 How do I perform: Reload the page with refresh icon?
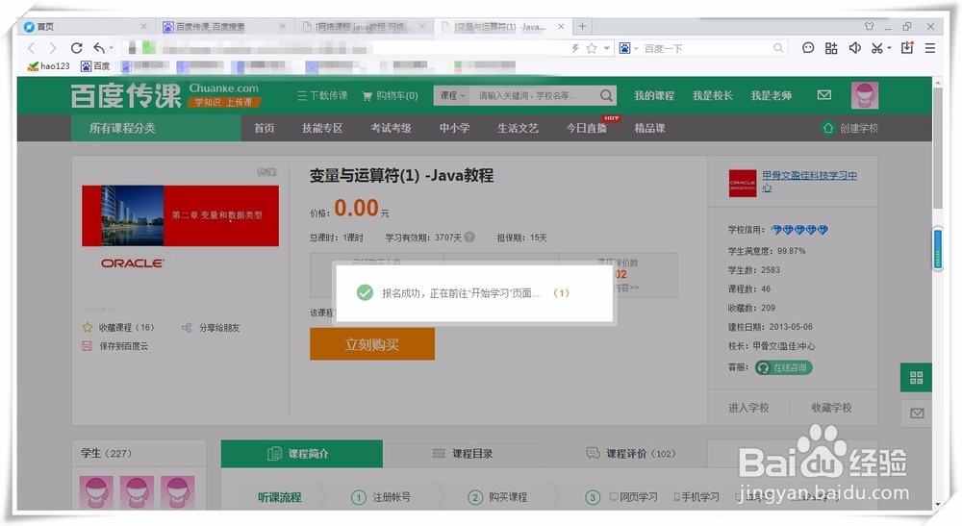[x=77, y=48]
